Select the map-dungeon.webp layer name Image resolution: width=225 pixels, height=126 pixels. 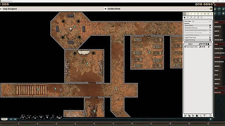[x=192, y=47]
